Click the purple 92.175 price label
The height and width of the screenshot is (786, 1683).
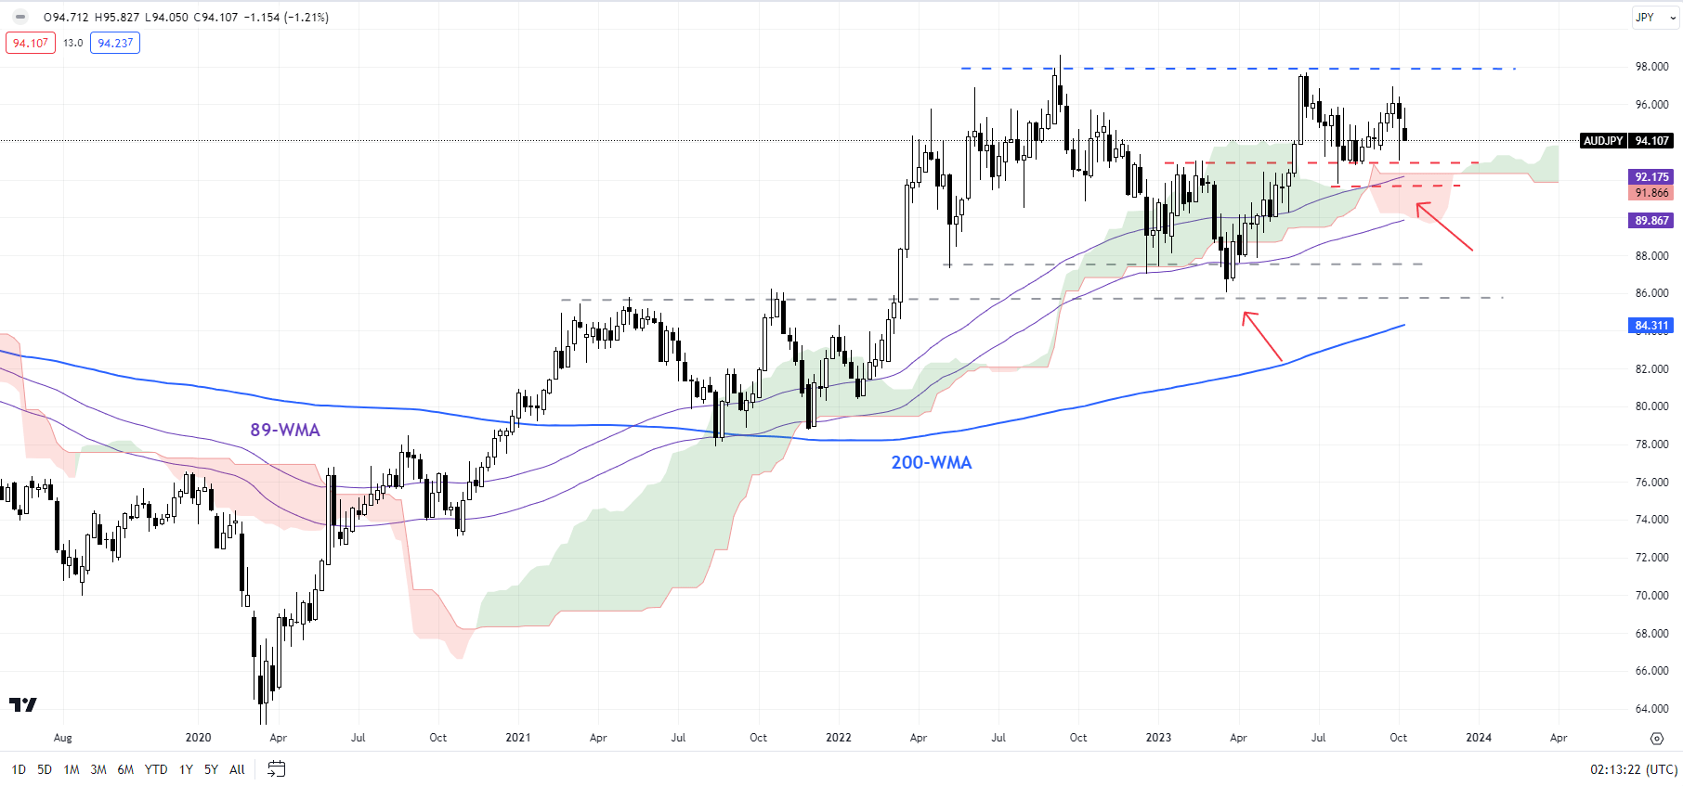pyautogui.click(x=1651, y=176)
